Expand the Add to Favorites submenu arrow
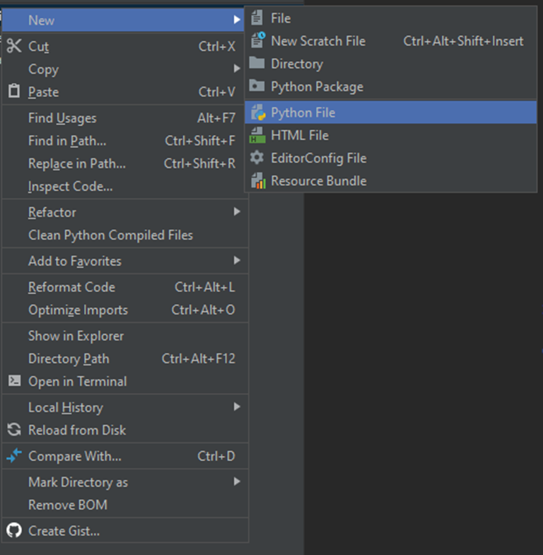Image resolution: width=543 pixels, height=555 pixels. coord(237,261)
